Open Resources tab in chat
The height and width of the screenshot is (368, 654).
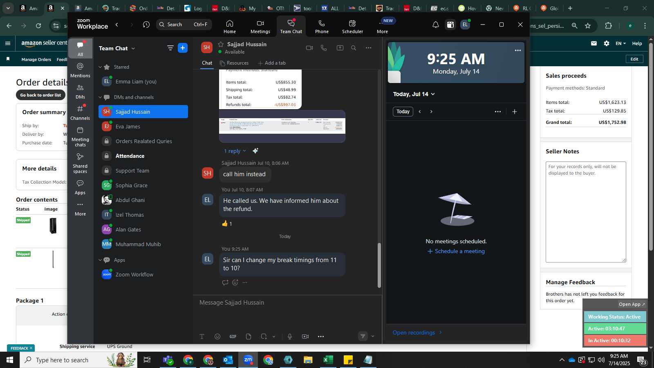click(x=234, y=63)
